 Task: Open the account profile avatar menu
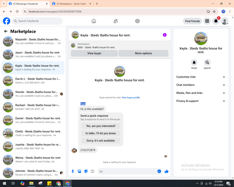tap(225, 21)
